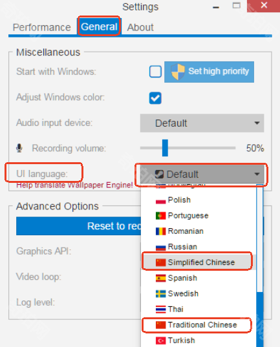
Task: Collapse the UI language dropdown arrow
Action: [x=257, y=174]
